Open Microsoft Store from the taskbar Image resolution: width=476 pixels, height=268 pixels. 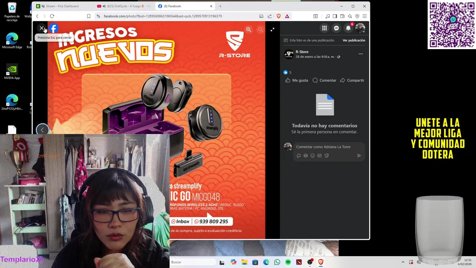[255, 262]
